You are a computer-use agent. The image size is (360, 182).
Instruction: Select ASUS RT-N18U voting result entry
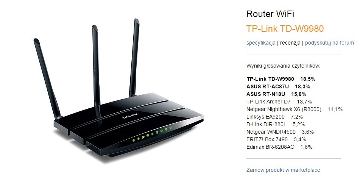pyautogui.click(x=276, y=94)
